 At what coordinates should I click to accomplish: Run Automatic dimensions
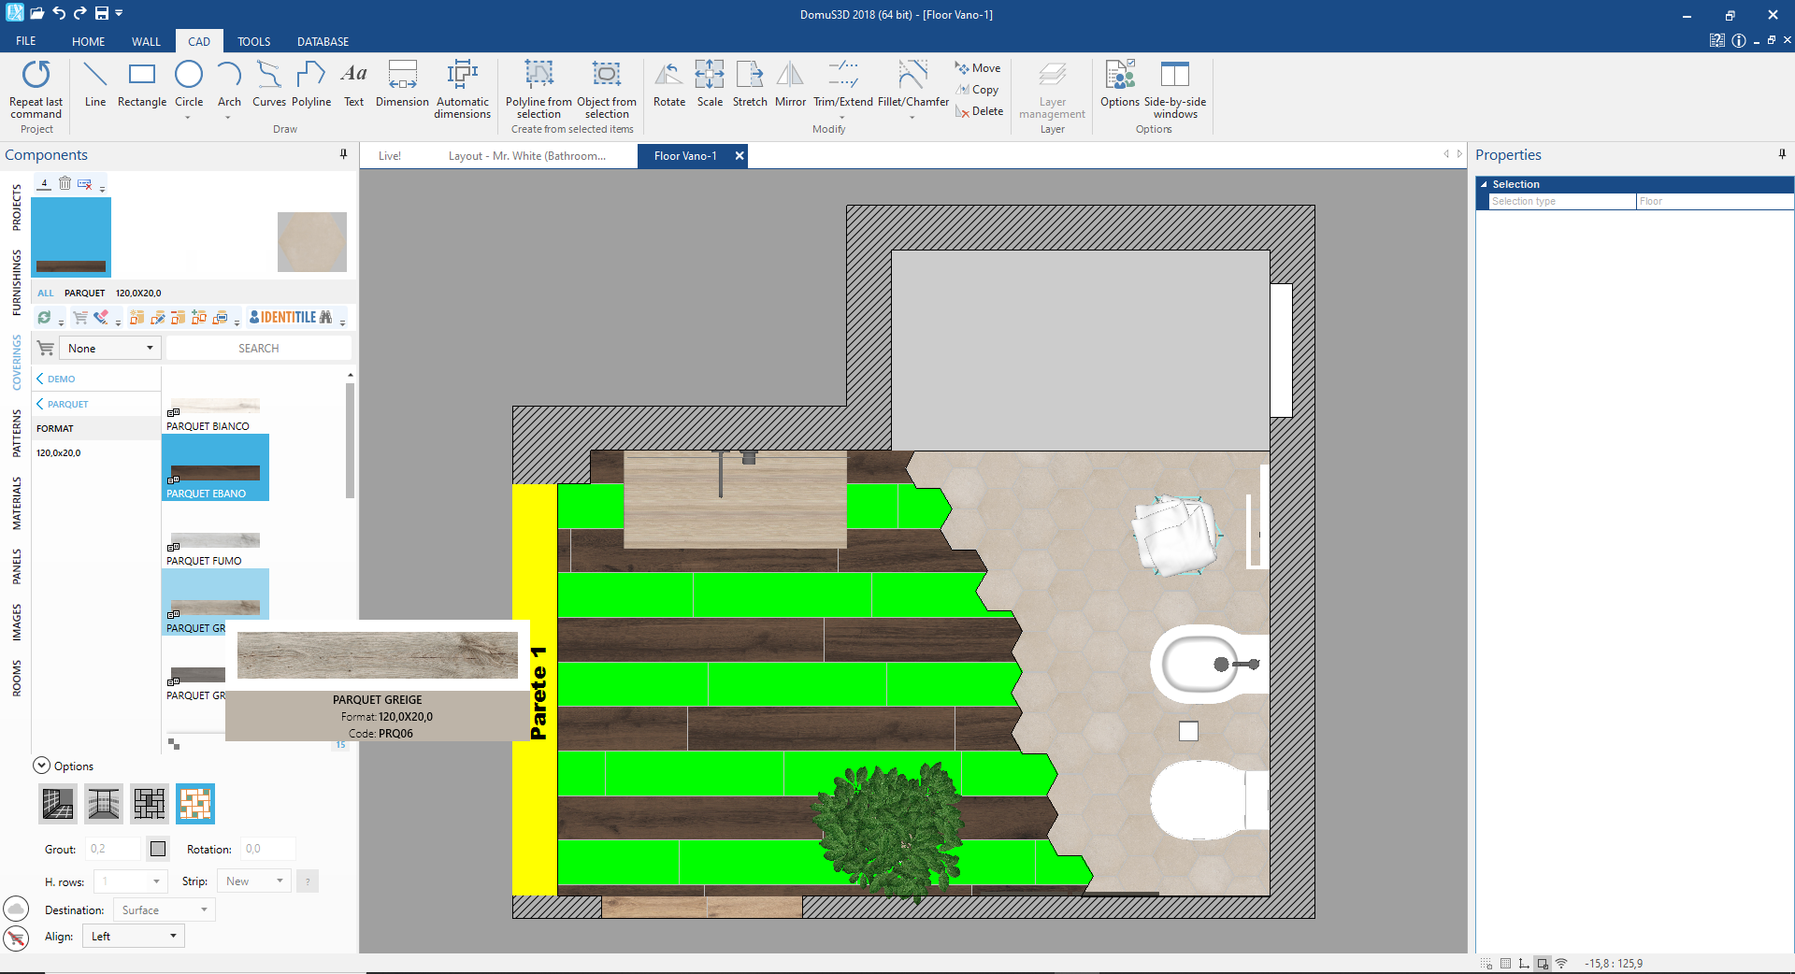tap(463, 89)
